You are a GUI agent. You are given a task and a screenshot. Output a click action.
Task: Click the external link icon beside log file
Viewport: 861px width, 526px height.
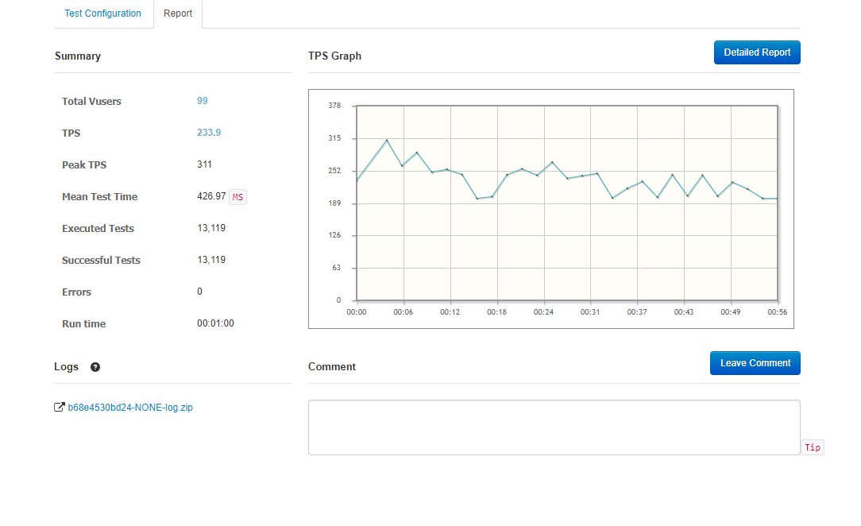click(x=60, y=408)
